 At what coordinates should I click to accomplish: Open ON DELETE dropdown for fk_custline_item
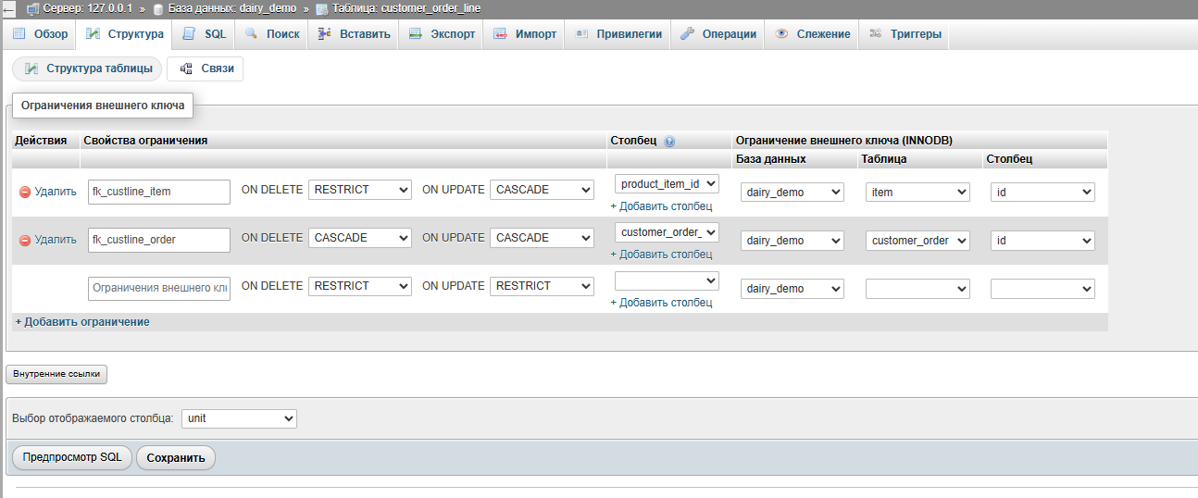point(359,190)
